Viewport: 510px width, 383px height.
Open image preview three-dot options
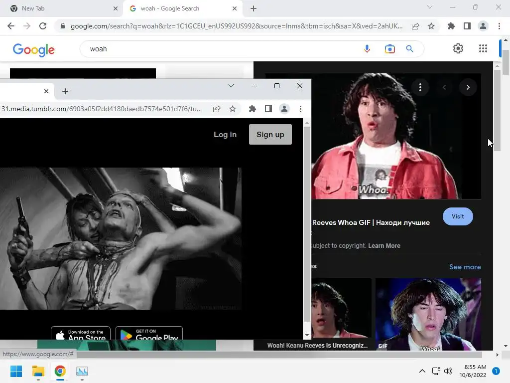click(420, 87)
